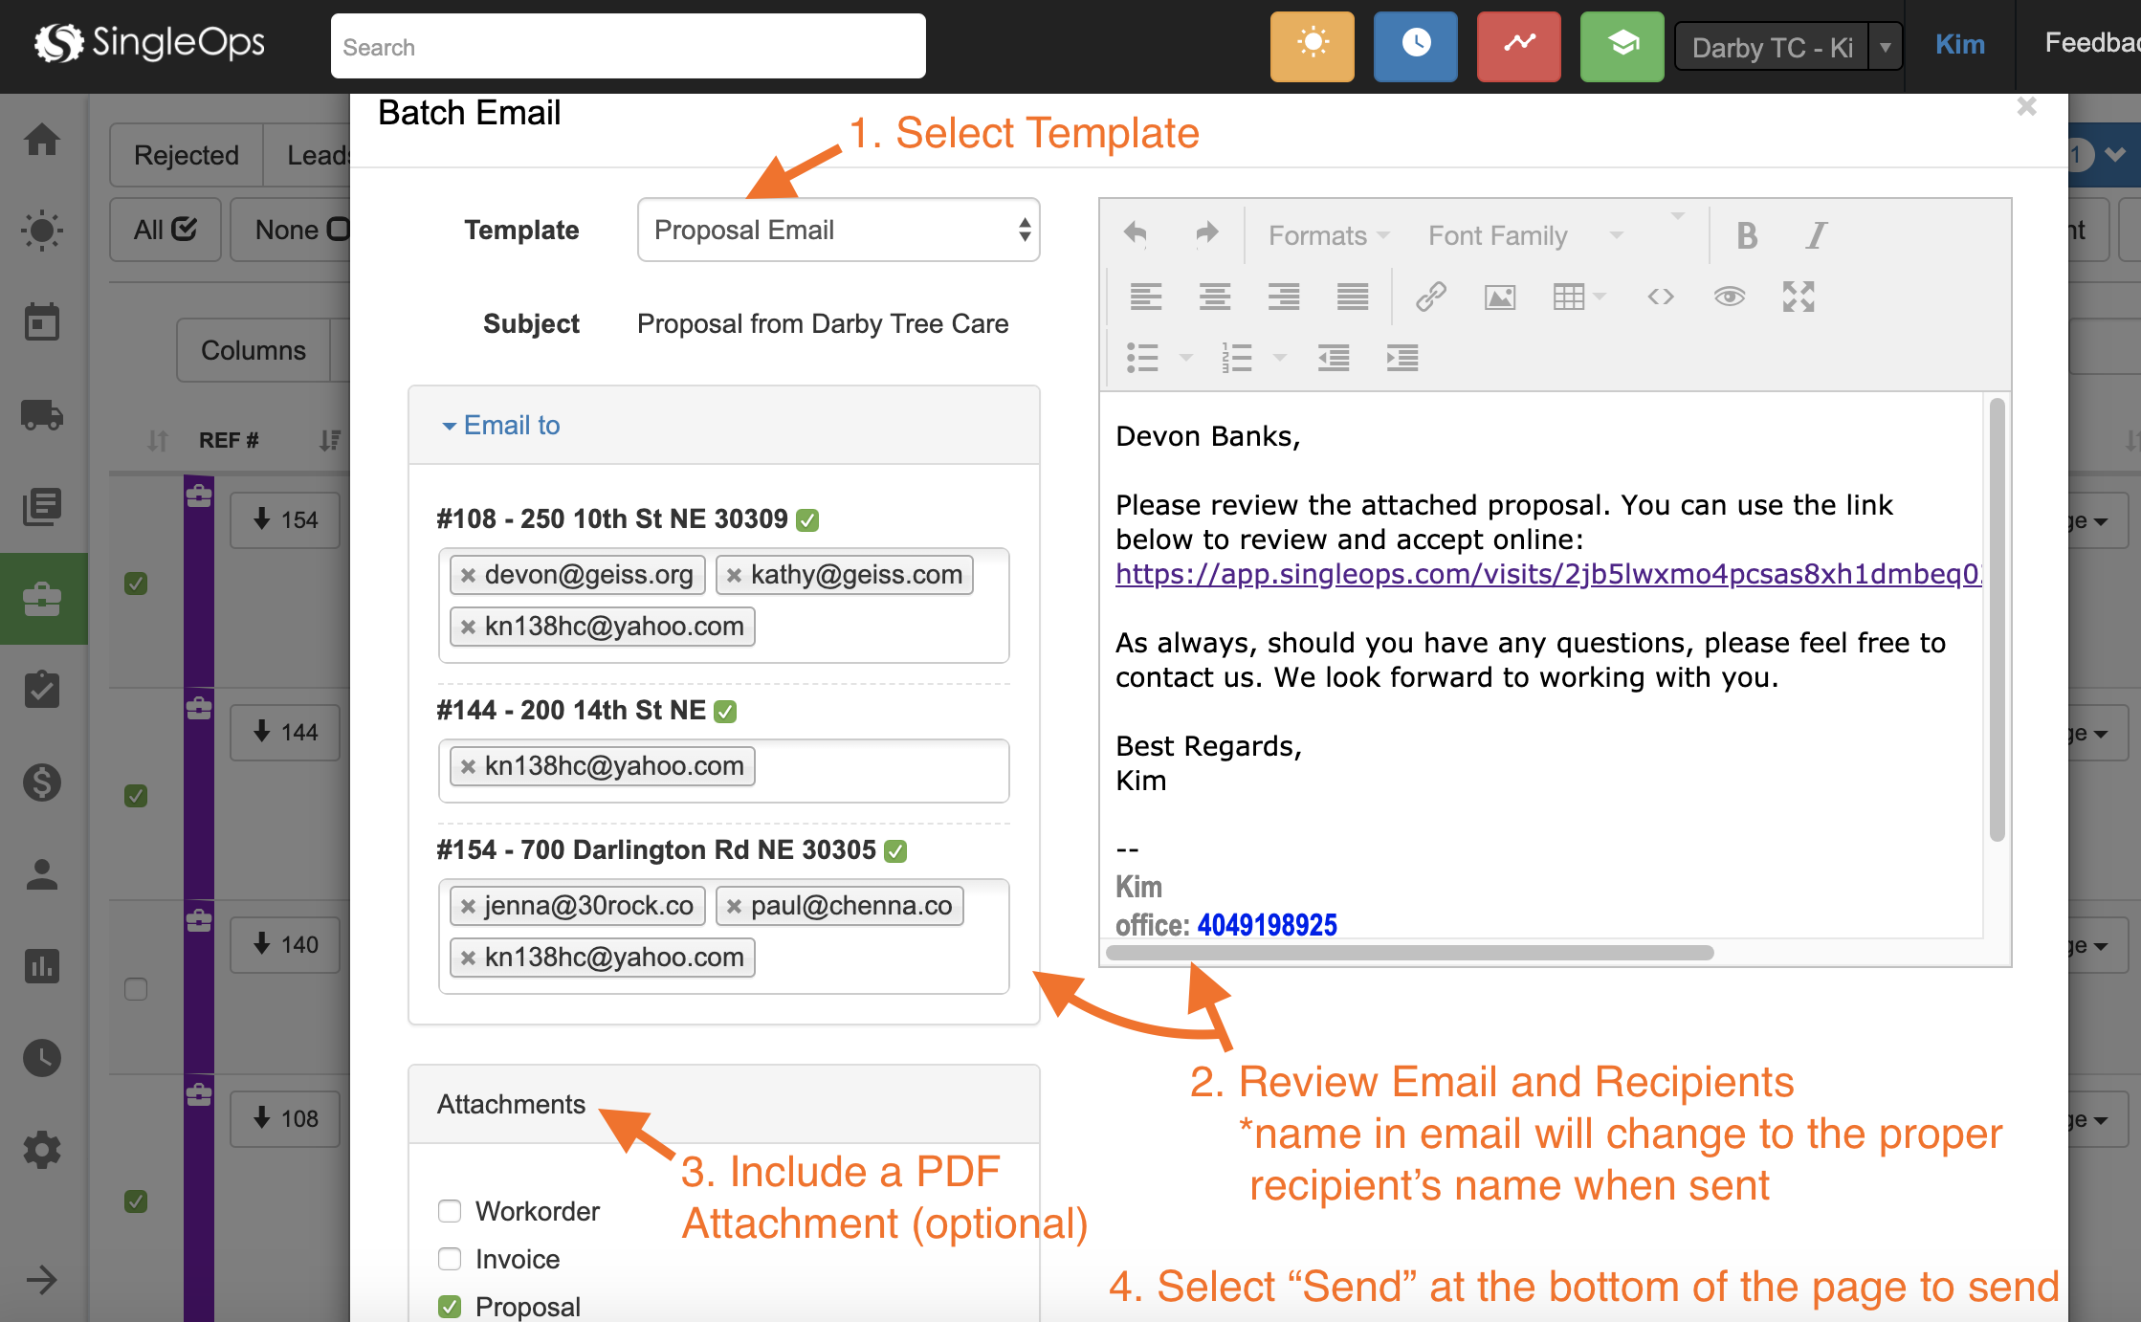Insert an image in editor
Viewport: 2141px width, 1322px height.
[x=1500, y=297]
